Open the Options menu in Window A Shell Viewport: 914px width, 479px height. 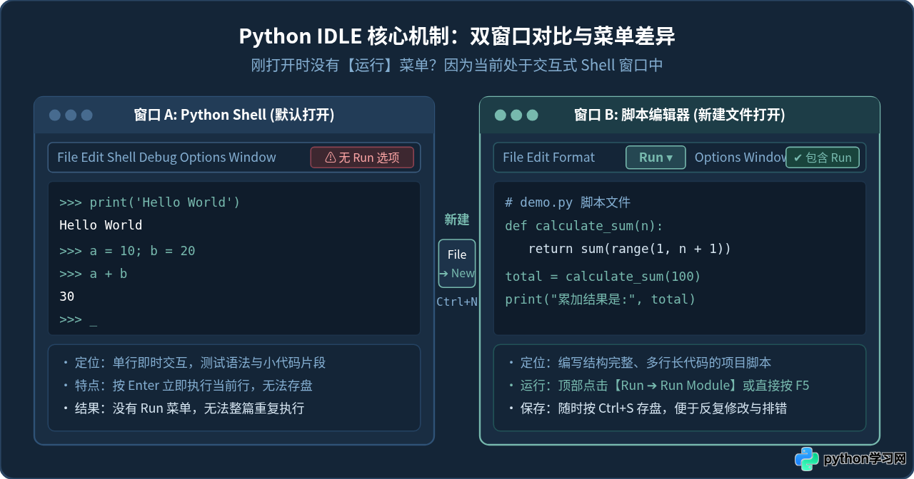point(203,158)
